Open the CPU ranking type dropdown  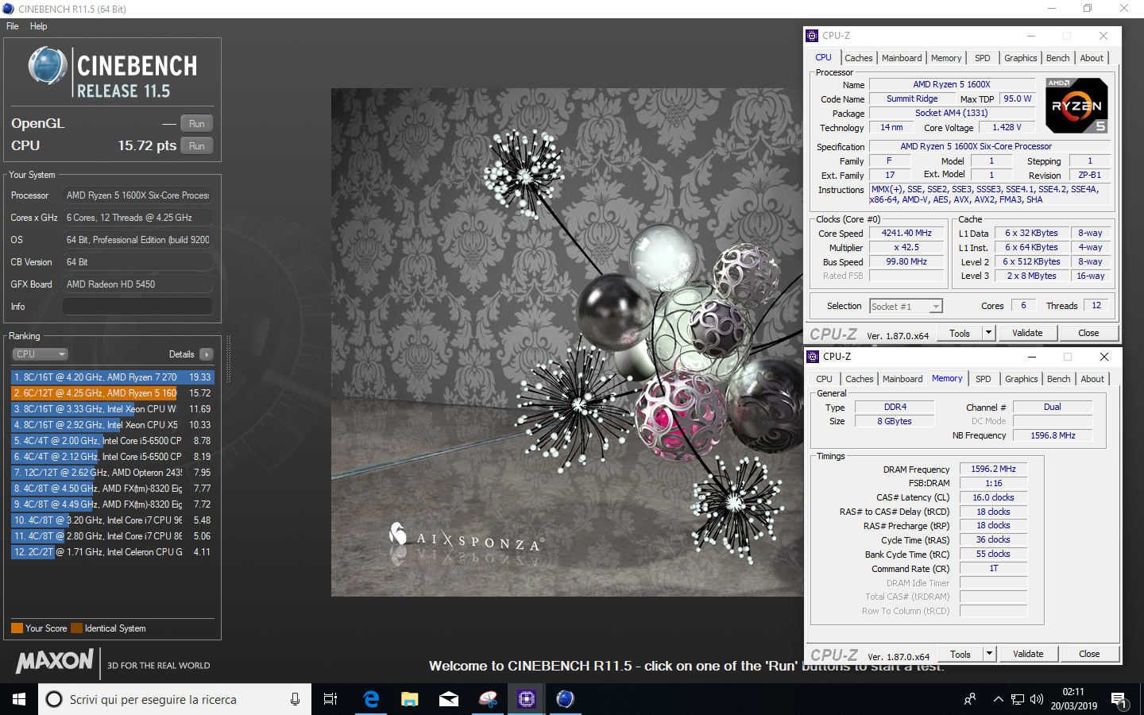coord(40,354)
